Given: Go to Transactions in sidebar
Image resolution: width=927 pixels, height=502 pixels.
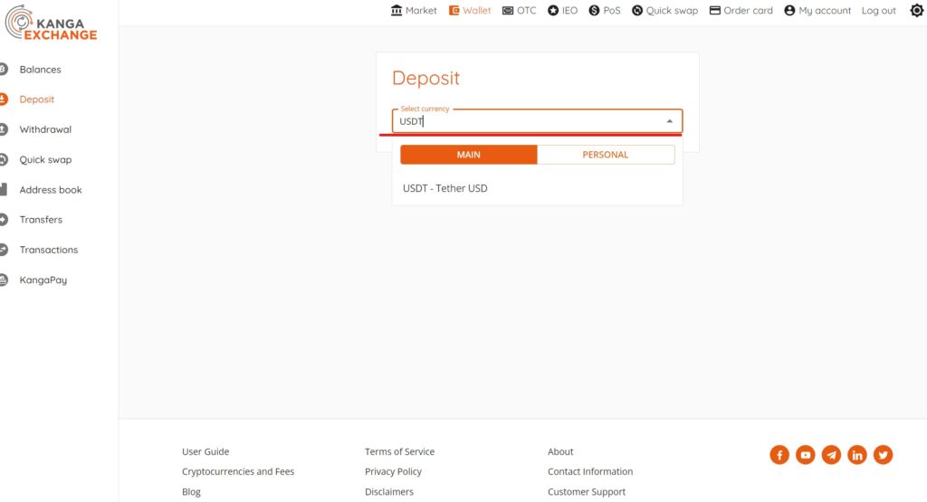Looking at the screenshot, I should pyautogui.click(x=49, y=250).
